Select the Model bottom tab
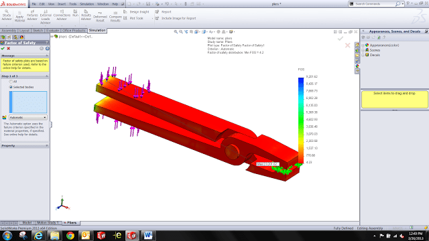This screenshot has height=241, width=429. 27,223
